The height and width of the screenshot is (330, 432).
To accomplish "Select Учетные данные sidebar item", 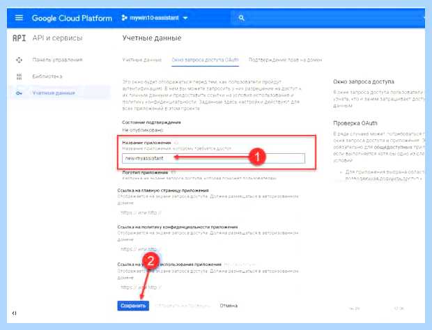I will [61, 93].
